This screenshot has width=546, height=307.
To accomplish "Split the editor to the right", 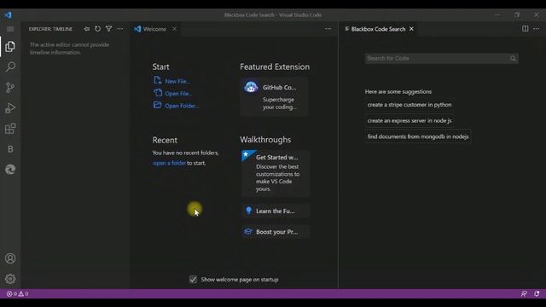I will click(526, 28).
